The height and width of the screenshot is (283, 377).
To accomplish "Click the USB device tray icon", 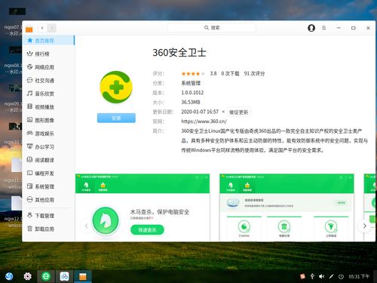I will (312, 276).
